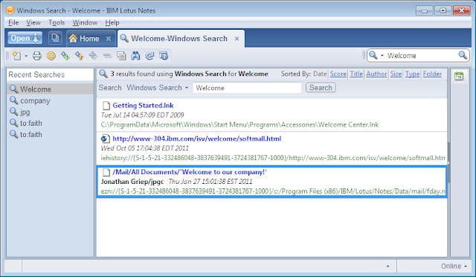Open the Online location dropdown
Screen dimensions: 476x277
click(454, 266)
